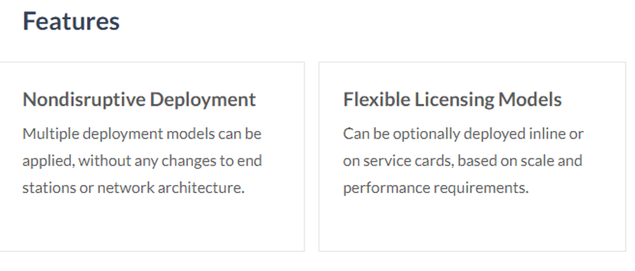Click the word 'Models' in right card title
635x271 pixels.
[530, 99]
